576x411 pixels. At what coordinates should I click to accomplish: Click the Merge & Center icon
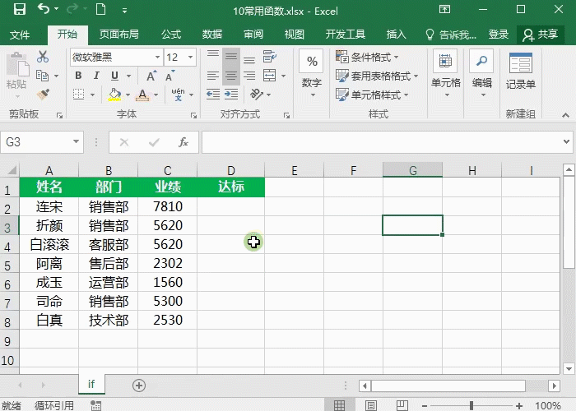[270, 76]
